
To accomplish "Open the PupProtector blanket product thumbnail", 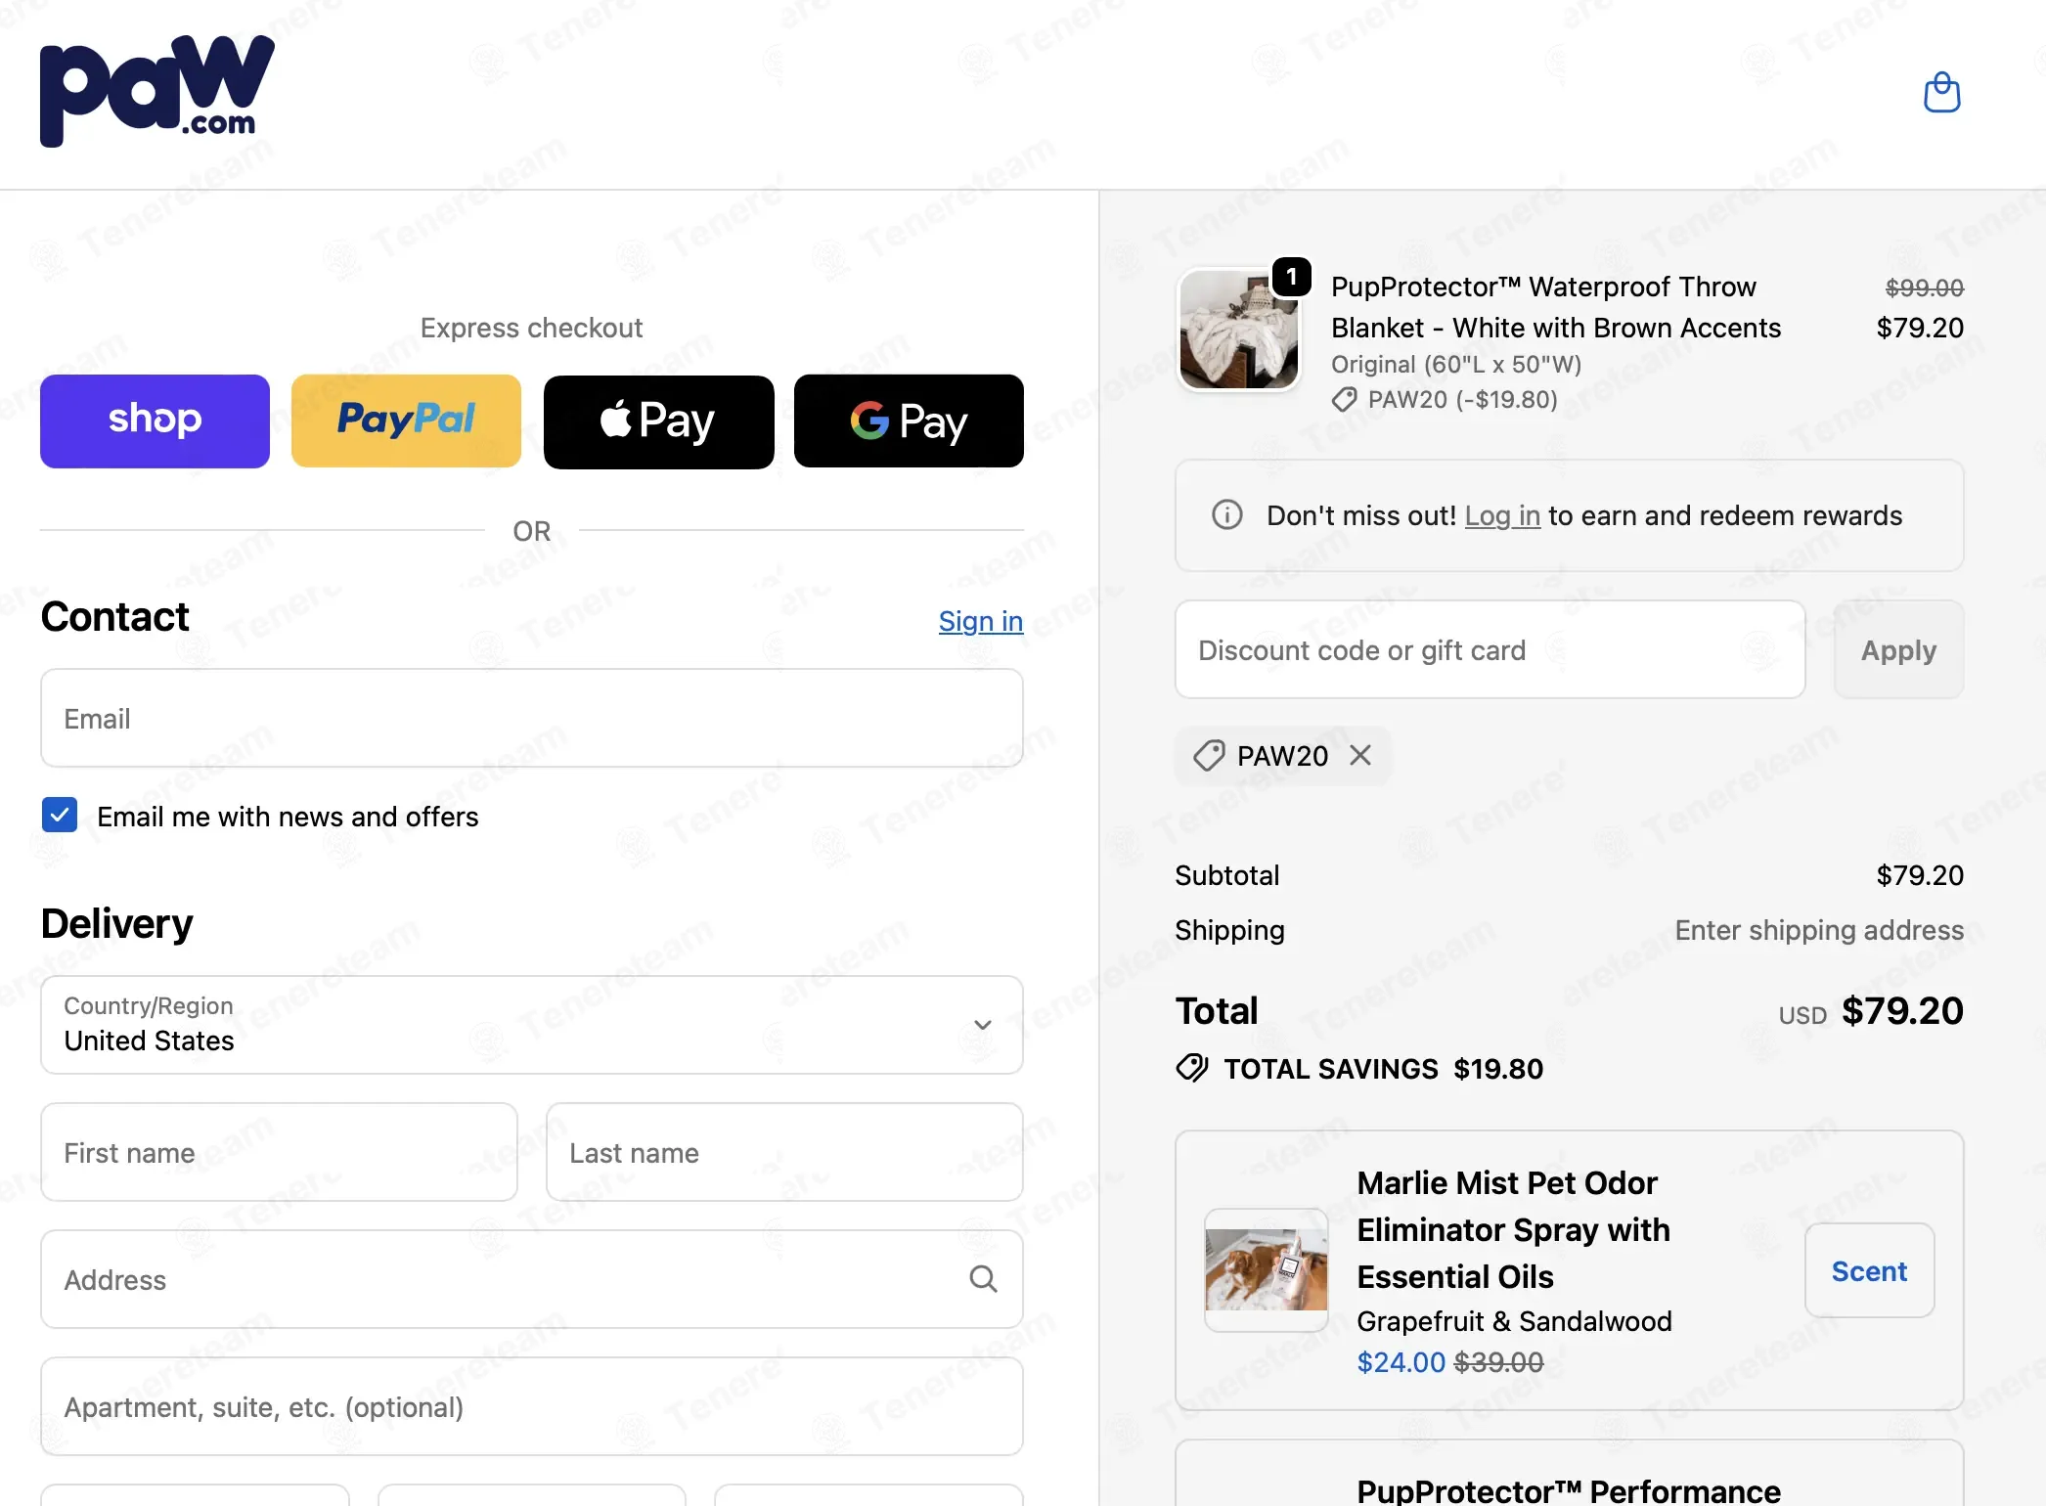I will click(1238, 330).
